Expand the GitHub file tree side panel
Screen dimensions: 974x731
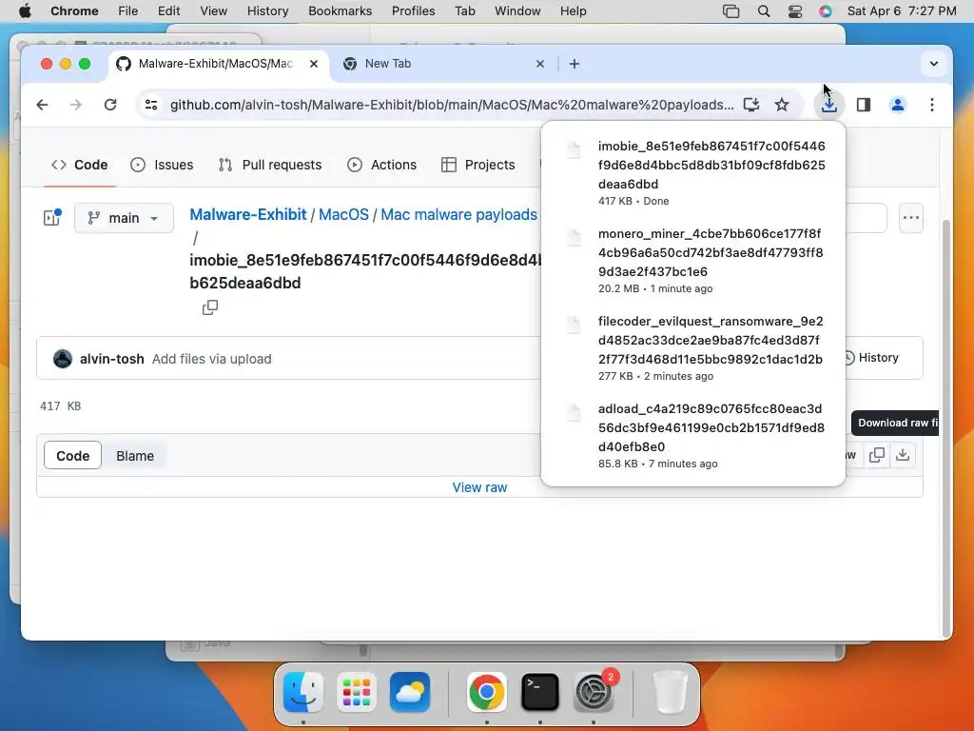click(52, 218)
